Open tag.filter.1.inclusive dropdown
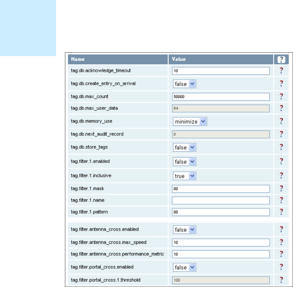 coord(184,176)
